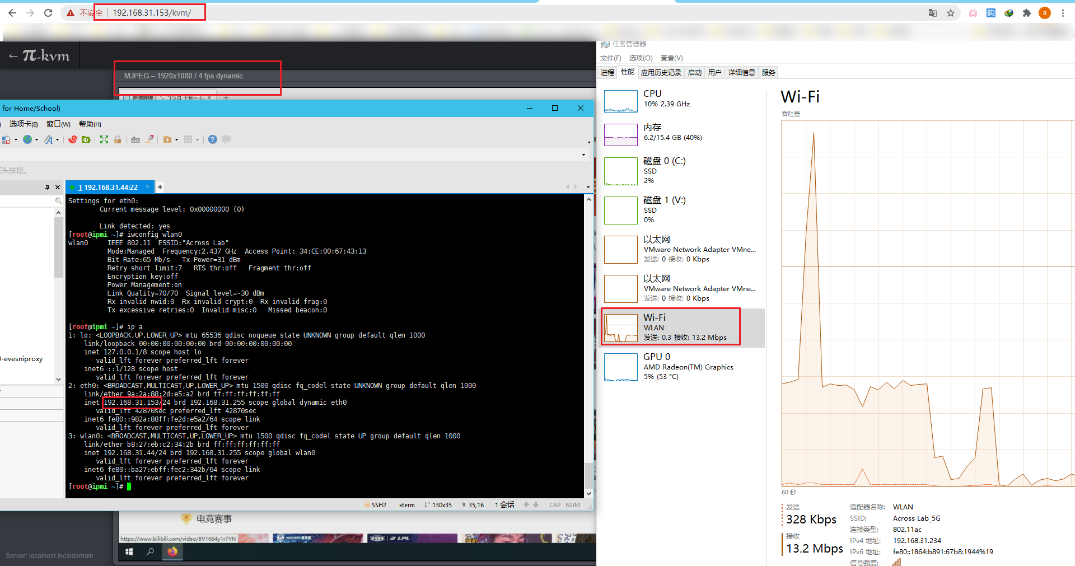Click the new tab plus button in Xshell

click(x=160, y=187)
